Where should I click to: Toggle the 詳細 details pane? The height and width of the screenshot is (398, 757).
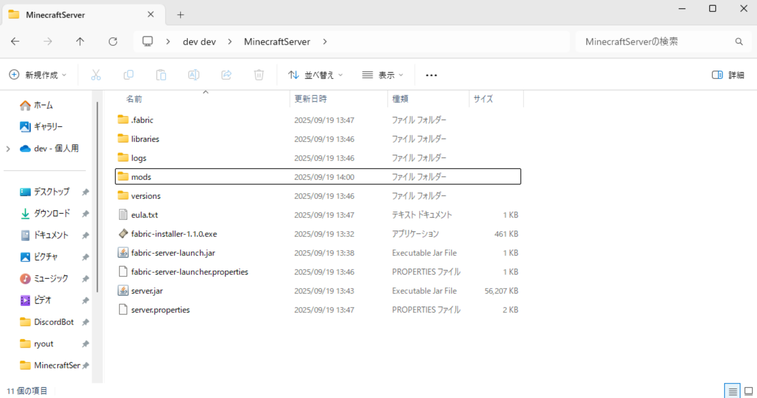pyautogui.click(x=728, y=75)
